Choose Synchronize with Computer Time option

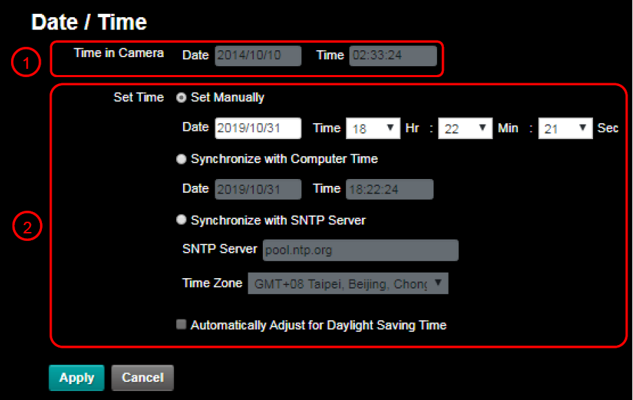coord(180,158)
